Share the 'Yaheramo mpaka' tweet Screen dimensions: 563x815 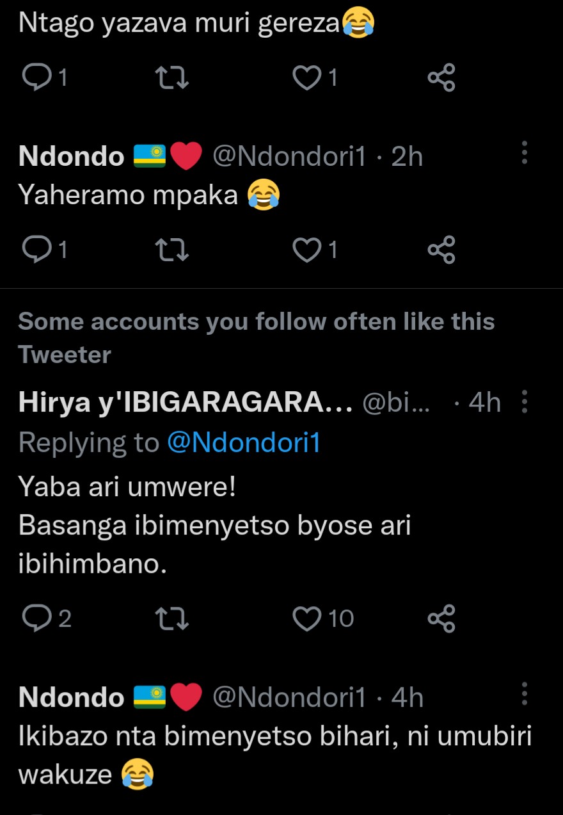[x=441, y=250]
